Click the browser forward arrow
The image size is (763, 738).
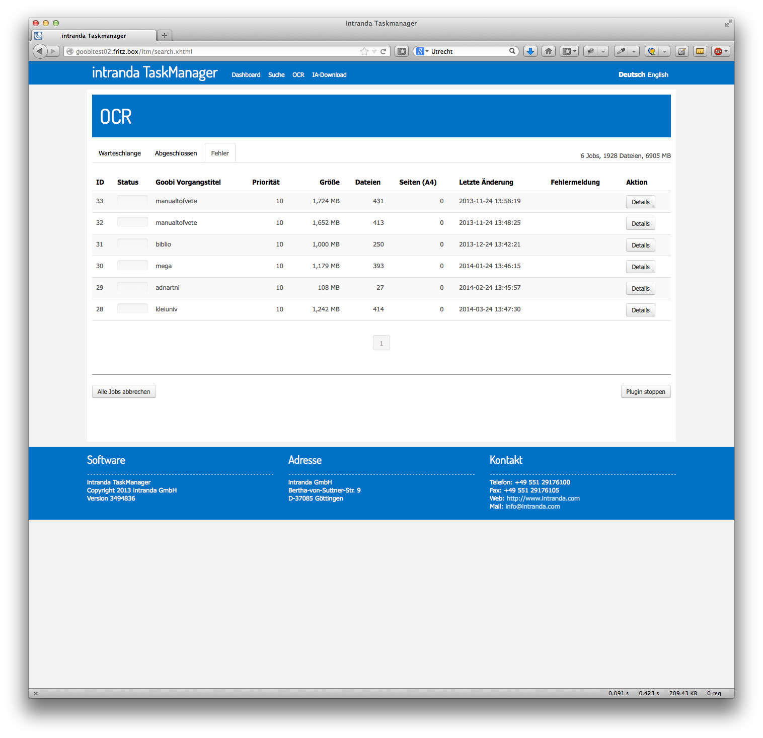click(53, 51)
